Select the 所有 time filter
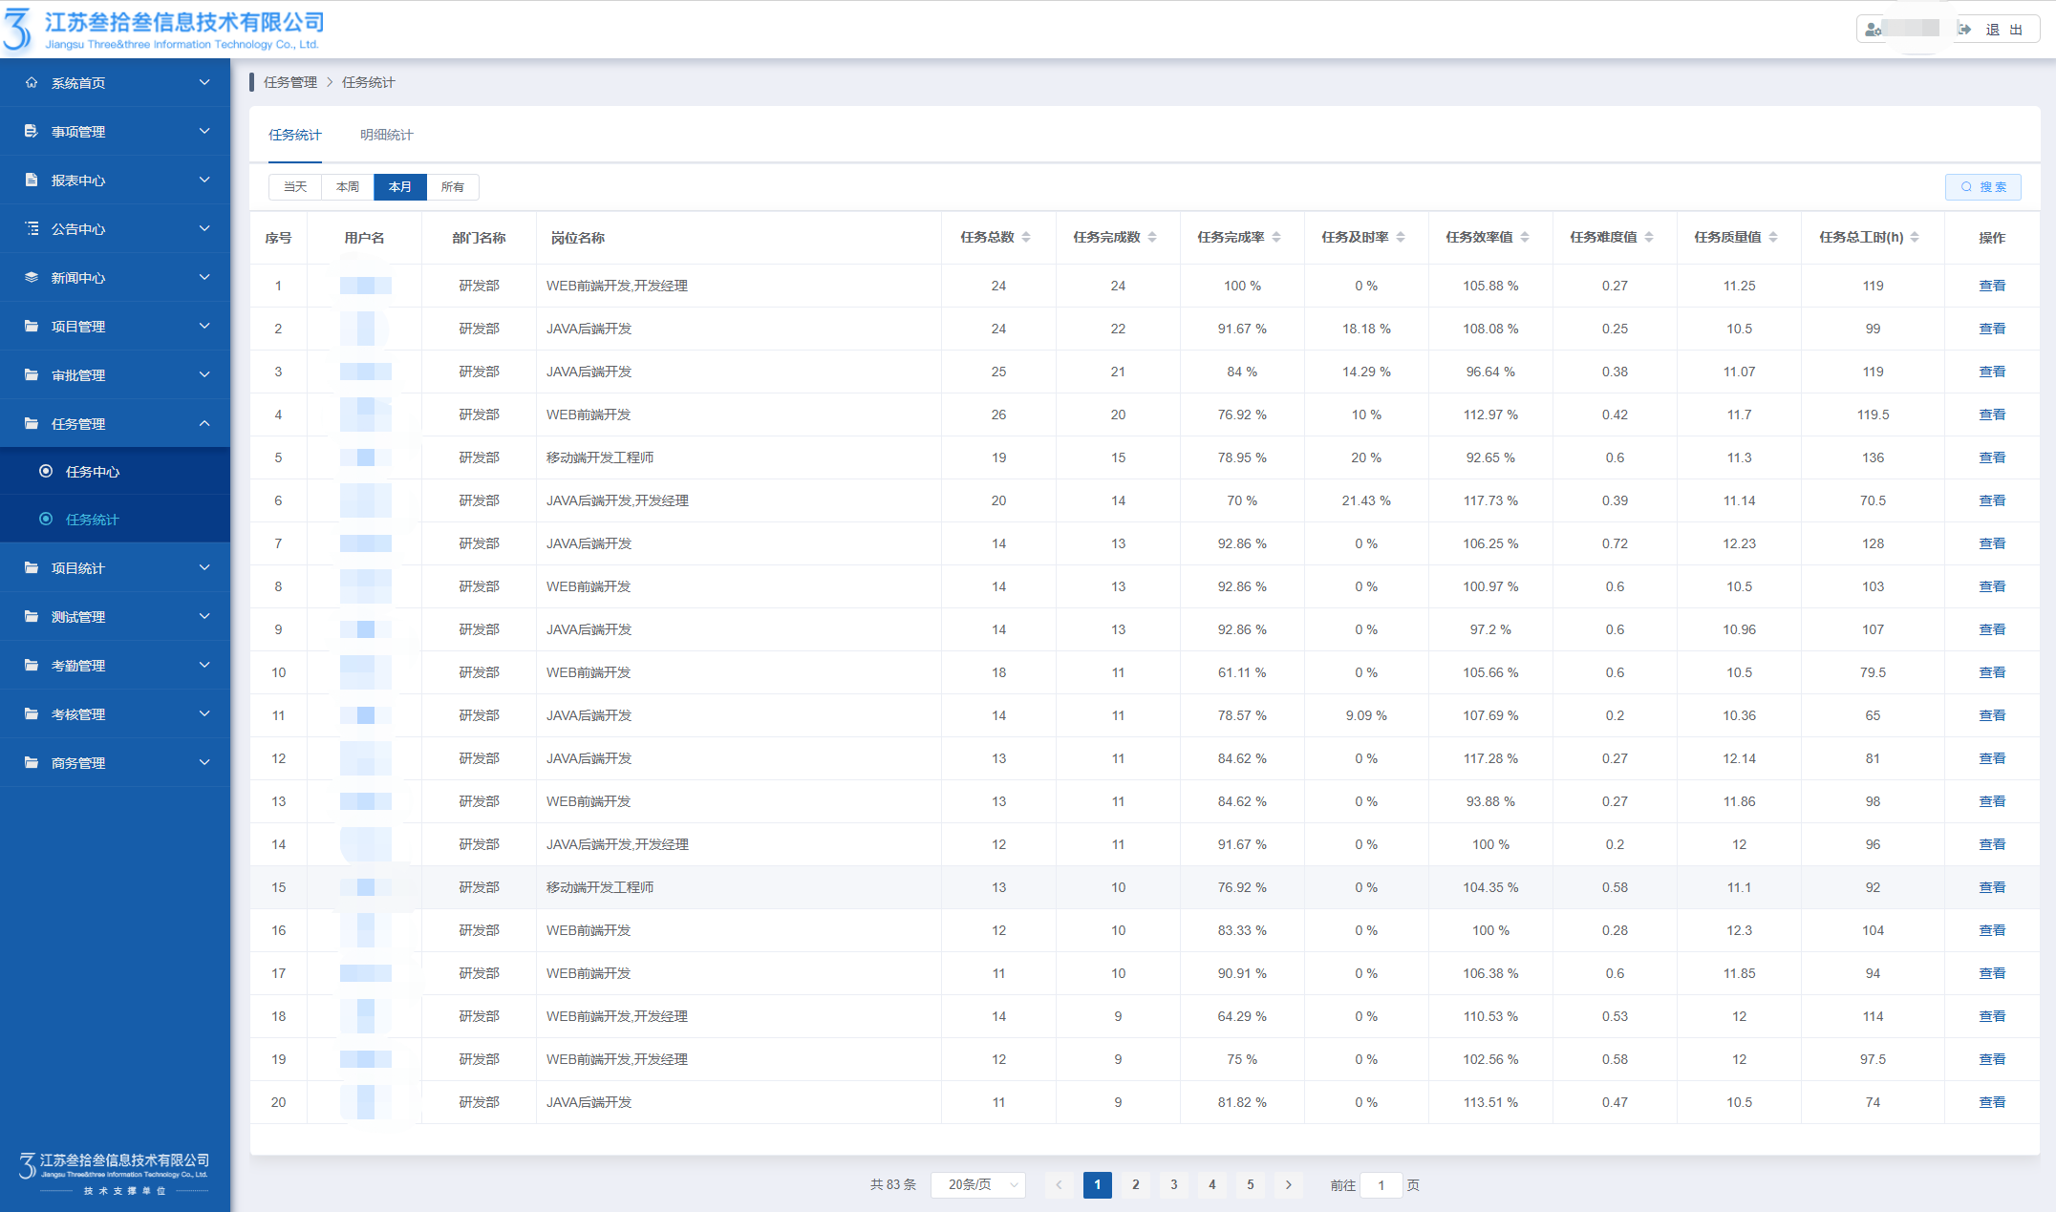The width and height of the screenshot is (2056, 1212). click(453, 187)
